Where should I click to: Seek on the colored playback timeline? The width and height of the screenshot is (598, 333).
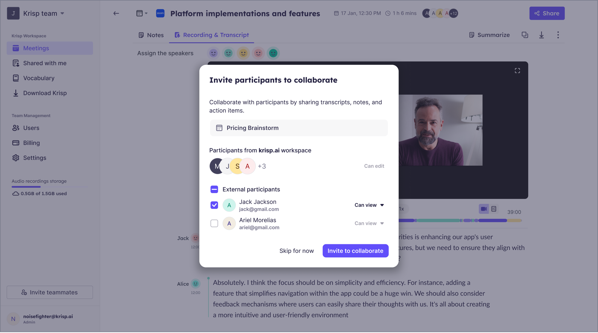(460, 221)
